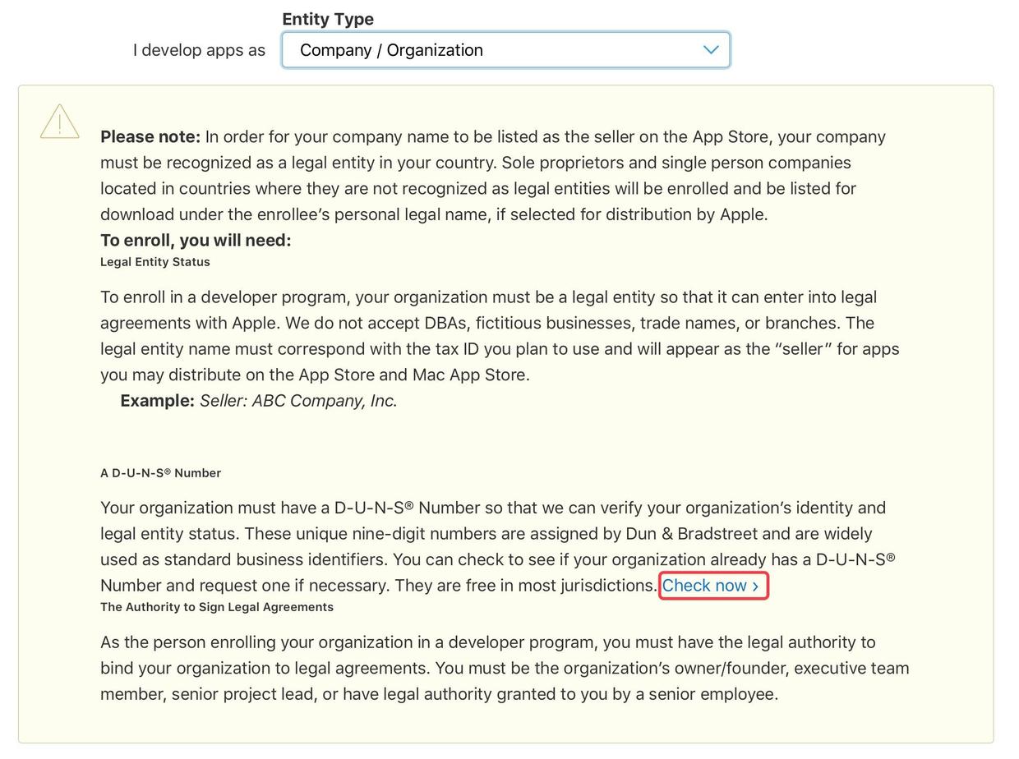Click the dropdown chevron arrow next to Company / Organization
Viewport: 1019px width, 759px height.
click(711, 50)
